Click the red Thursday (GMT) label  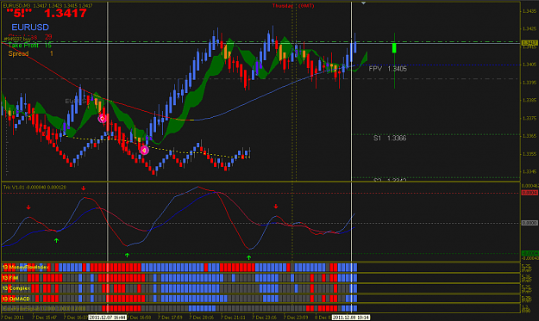pos(293,5)
